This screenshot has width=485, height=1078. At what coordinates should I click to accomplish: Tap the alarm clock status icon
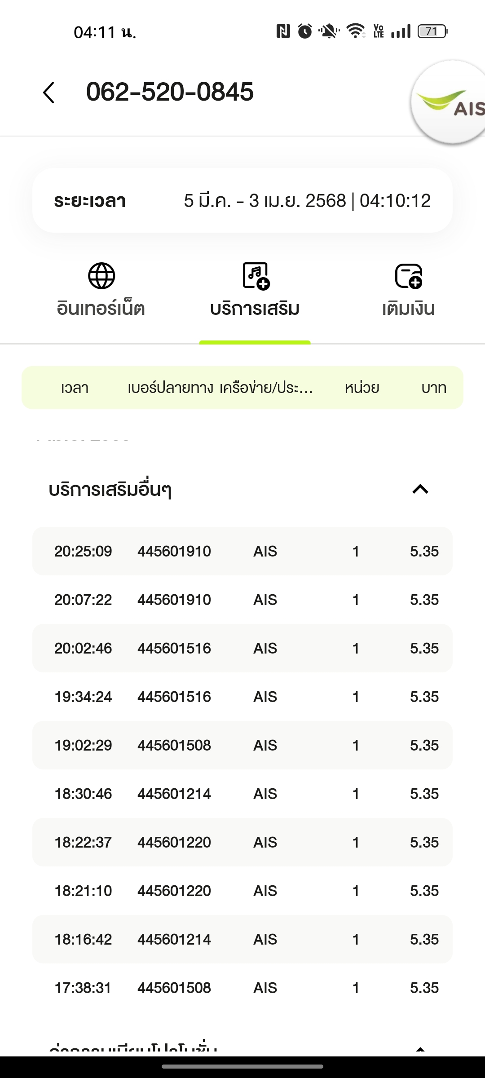coord(305,31)
